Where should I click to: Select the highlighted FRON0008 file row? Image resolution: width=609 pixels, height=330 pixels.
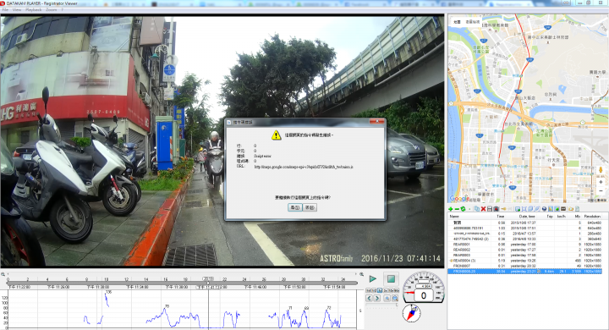(524, 272)
